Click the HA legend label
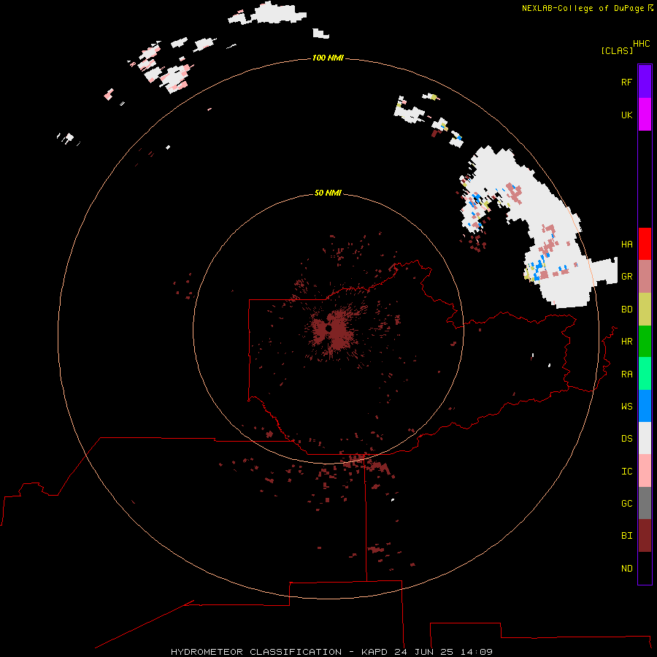The height and width of the screenshot is (657, 657). tap(626, 244)
